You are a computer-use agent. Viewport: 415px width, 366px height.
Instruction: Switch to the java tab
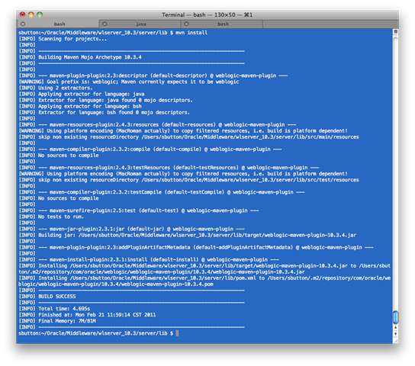tap(140, 24)
